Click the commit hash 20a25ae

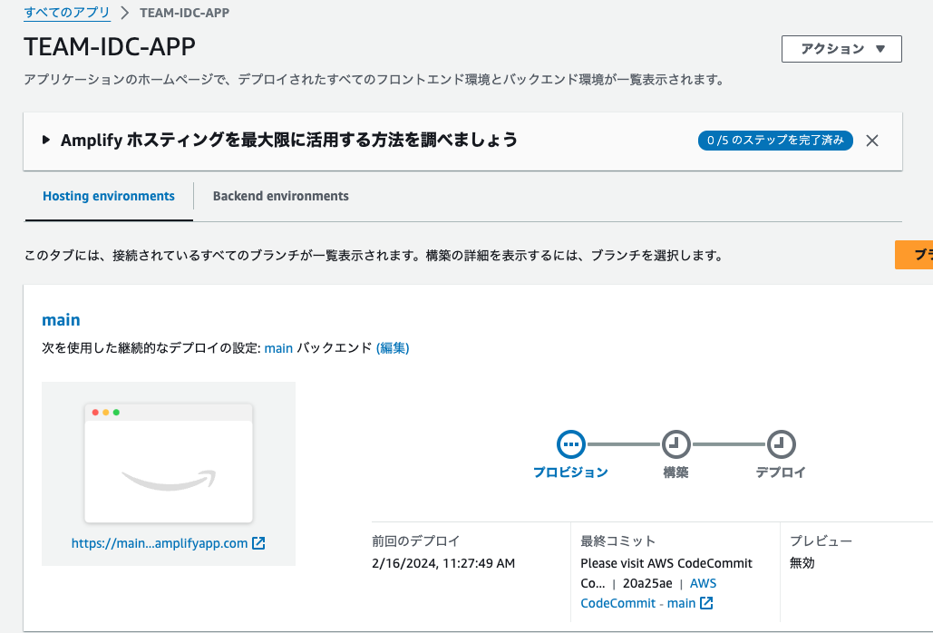tap(647, 584)
